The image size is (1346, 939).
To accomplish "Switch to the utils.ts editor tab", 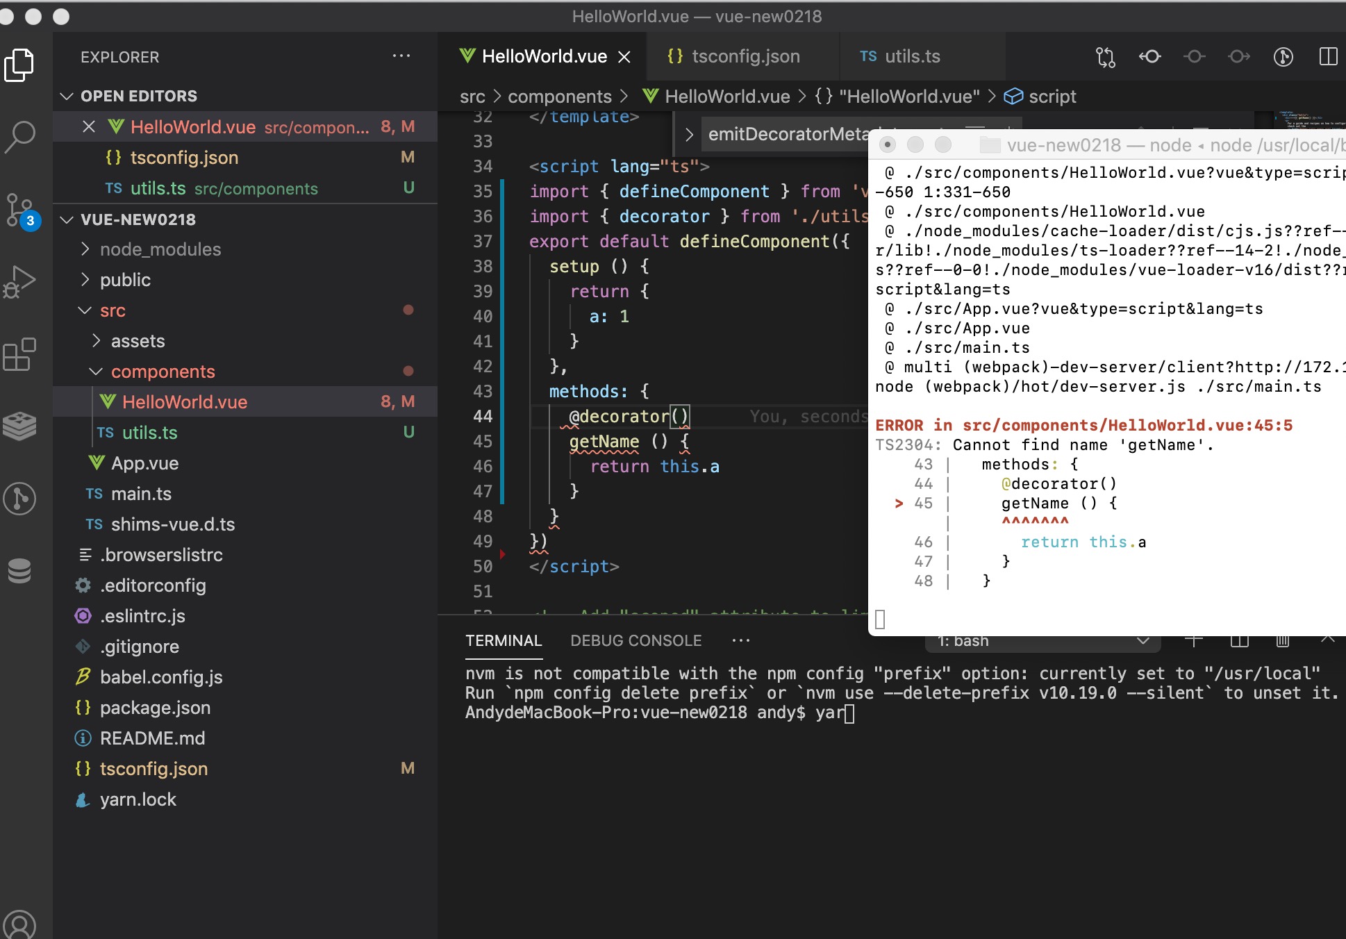I will pos(922,57).
